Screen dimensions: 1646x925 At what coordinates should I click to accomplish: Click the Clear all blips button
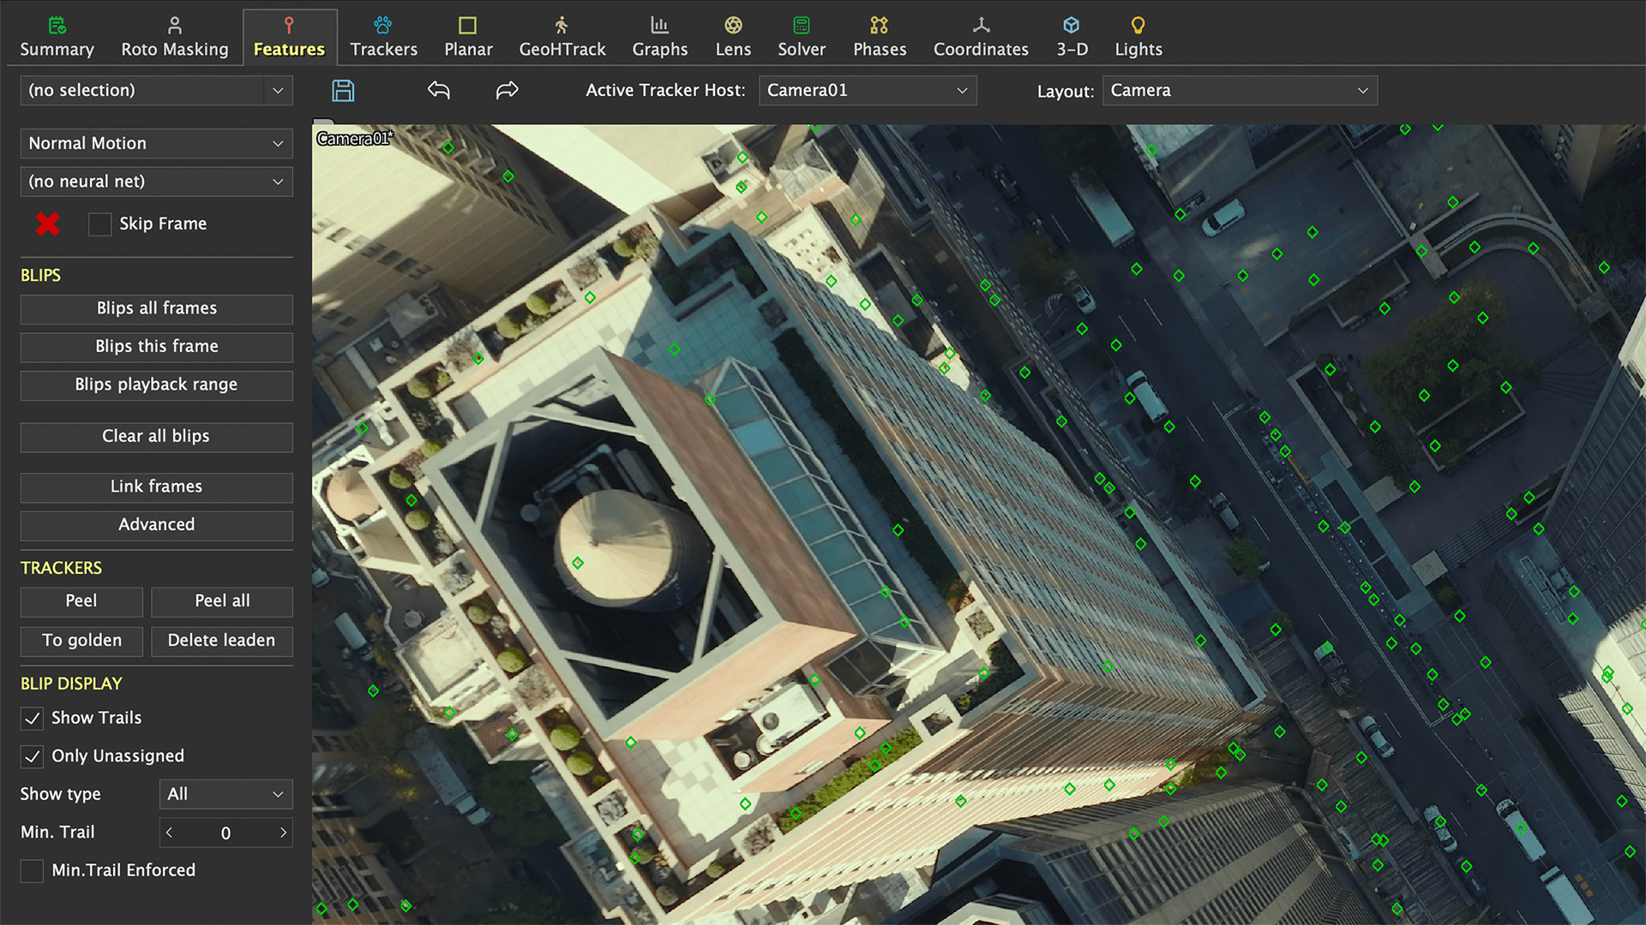pyautogui.click(x=156, y=437)
